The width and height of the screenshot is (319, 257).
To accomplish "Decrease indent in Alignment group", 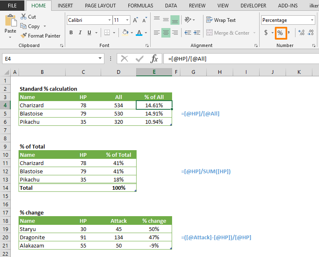I will (188, 33).
